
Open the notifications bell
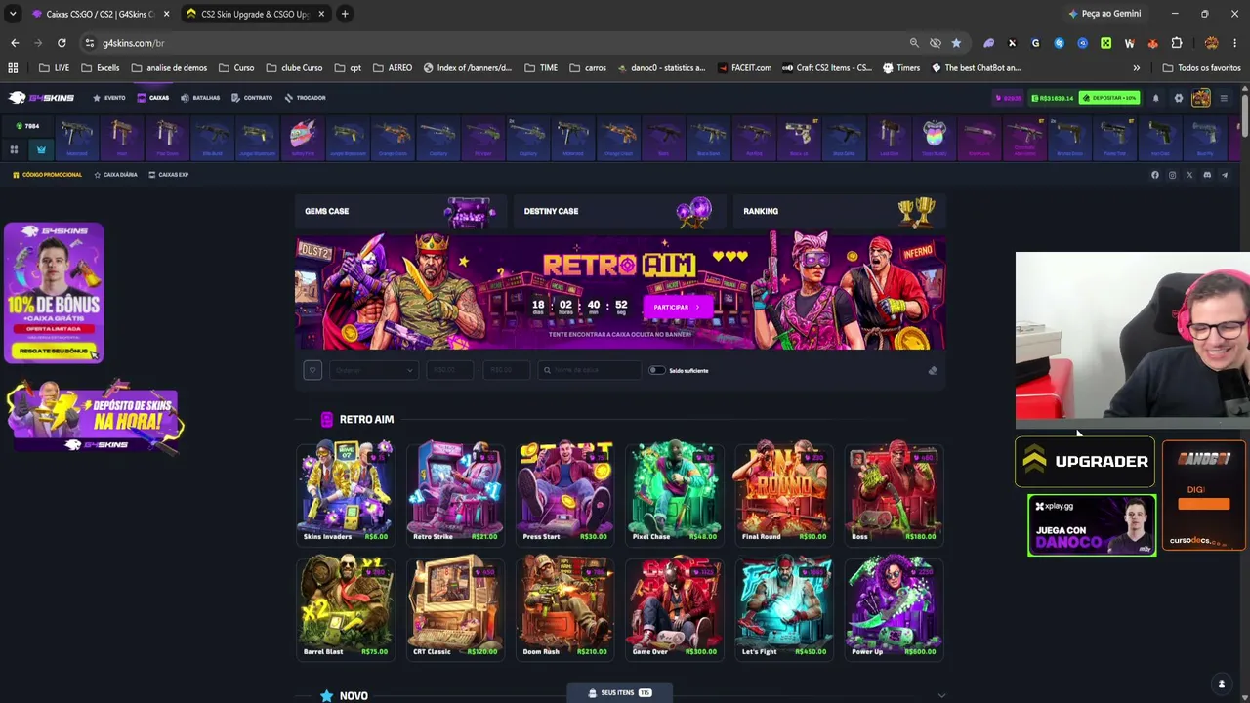(1156, 98)
